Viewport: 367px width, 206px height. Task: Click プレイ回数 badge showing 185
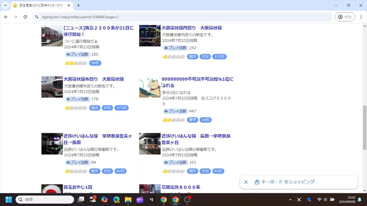pos(78,54)
